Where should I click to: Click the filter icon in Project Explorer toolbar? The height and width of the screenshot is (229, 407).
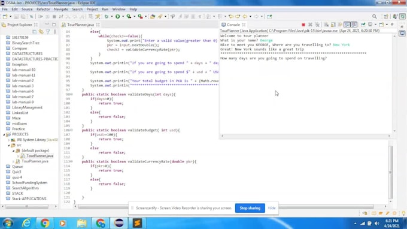point(48,32)
